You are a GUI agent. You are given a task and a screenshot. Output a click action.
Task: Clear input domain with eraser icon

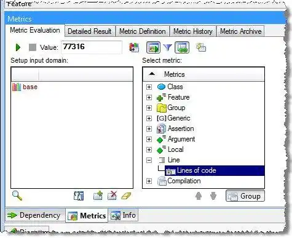pos(126,196)
